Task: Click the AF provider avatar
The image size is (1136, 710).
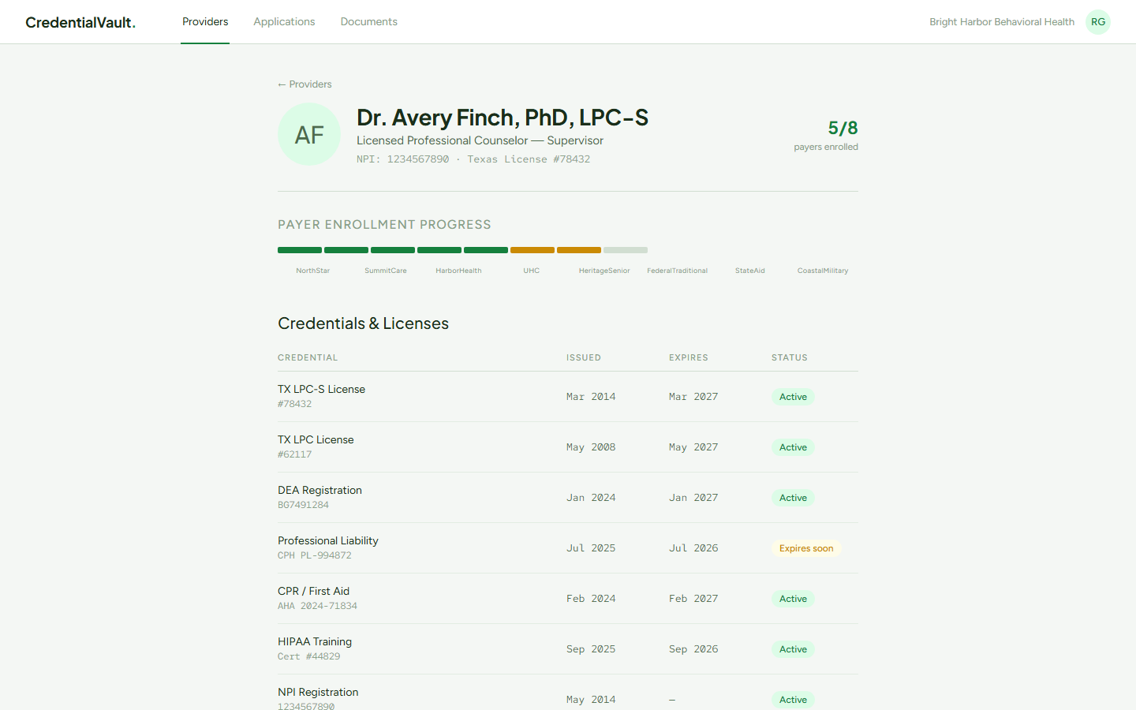Action: (x=309, y=134)
